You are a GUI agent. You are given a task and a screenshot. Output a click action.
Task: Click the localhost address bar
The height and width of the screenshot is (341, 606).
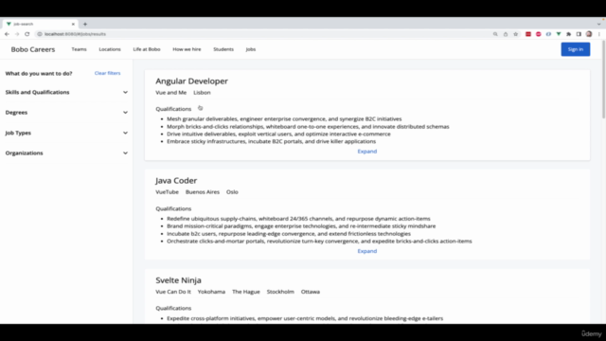263,34
